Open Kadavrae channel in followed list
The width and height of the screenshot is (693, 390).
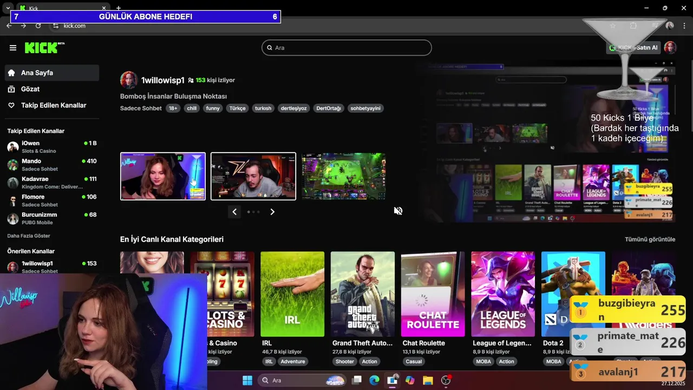52,183
